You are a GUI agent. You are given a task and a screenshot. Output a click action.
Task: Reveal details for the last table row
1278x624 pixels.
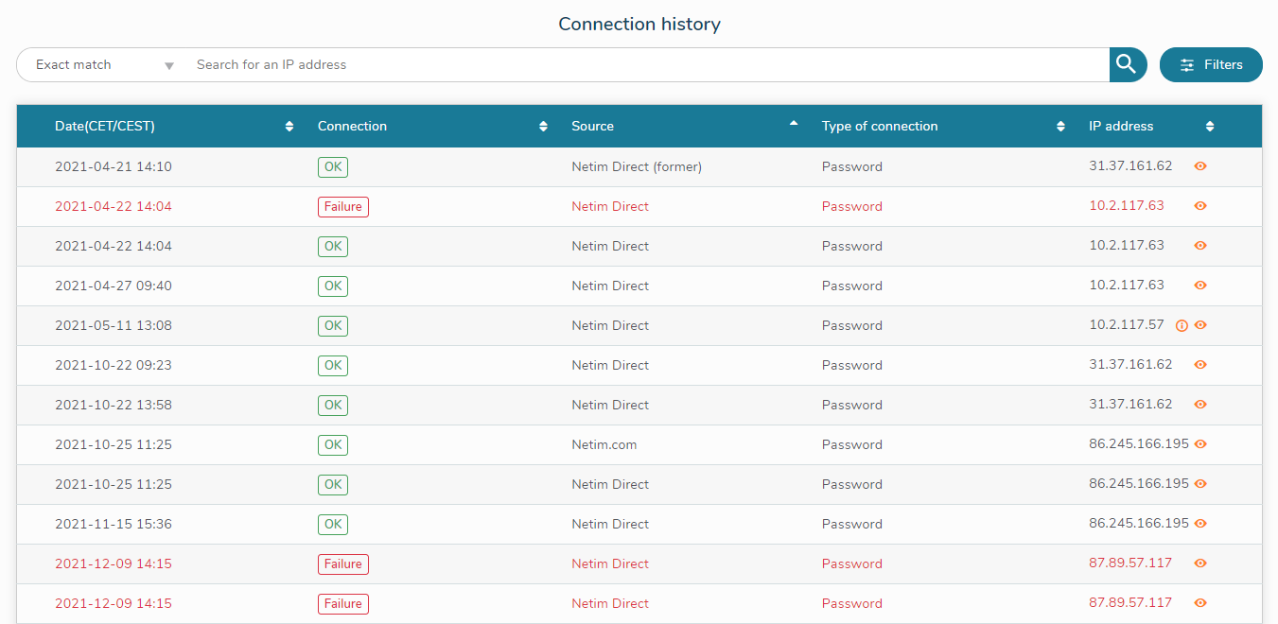(1199, 602)
